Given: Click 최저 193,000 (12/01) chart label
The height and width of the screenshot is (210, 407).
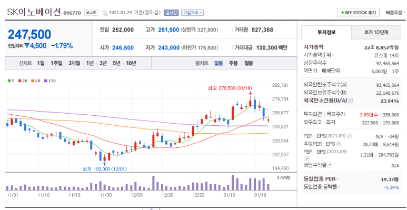Looking at the screenshot, I should 105,169.
